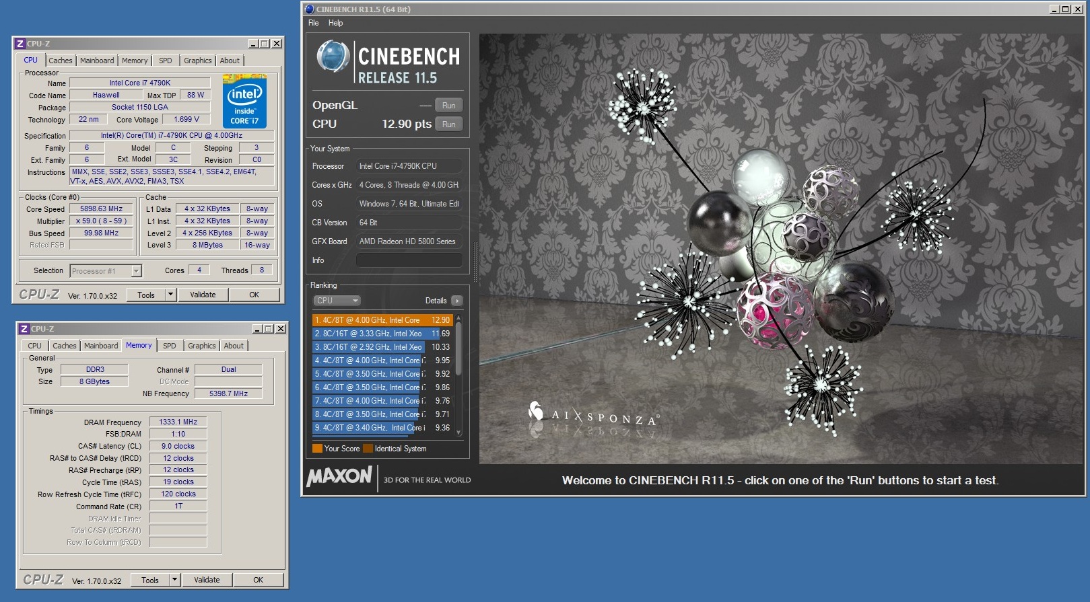This screenshot has width=1090, height=602.
Task: Click the Cinebench globe icon in title bar
Action: click(310, 9)
